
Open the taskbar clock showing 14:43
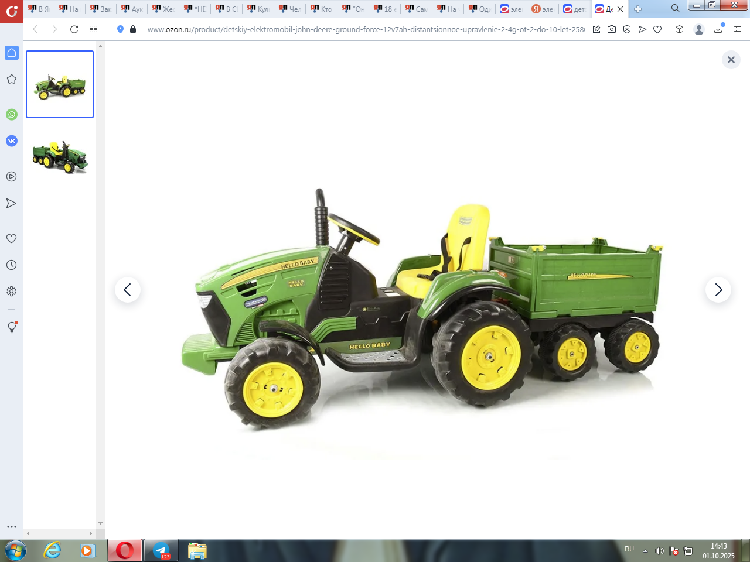(x=718, y=551)
